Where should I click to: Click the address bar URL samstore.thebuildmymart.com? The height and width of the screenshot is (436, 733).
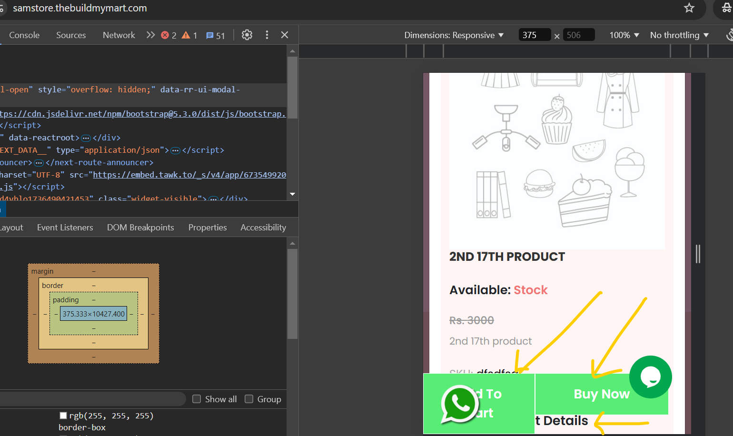(80, 8)
